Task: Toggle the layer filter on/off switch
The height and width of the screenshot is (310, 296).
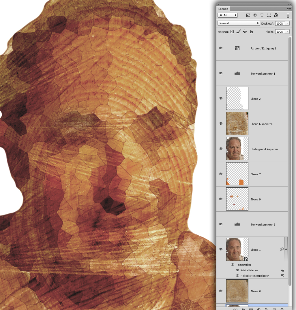Action: click(x=288, y=15)
